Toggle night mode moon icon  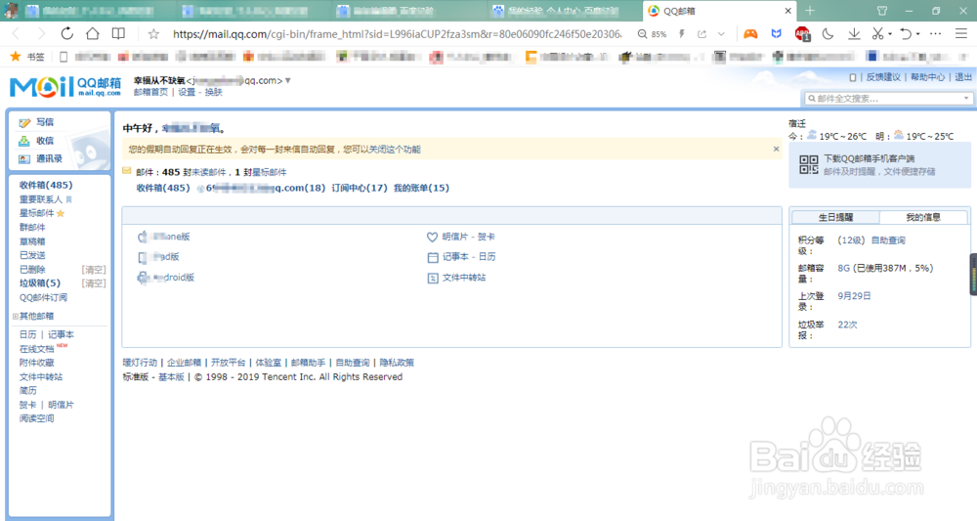[x=828, y=34]
